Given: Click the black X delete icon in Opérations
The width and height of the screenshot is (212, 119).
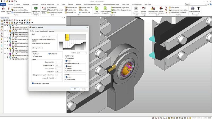Looking at the screenshot, I should point(4,23).
